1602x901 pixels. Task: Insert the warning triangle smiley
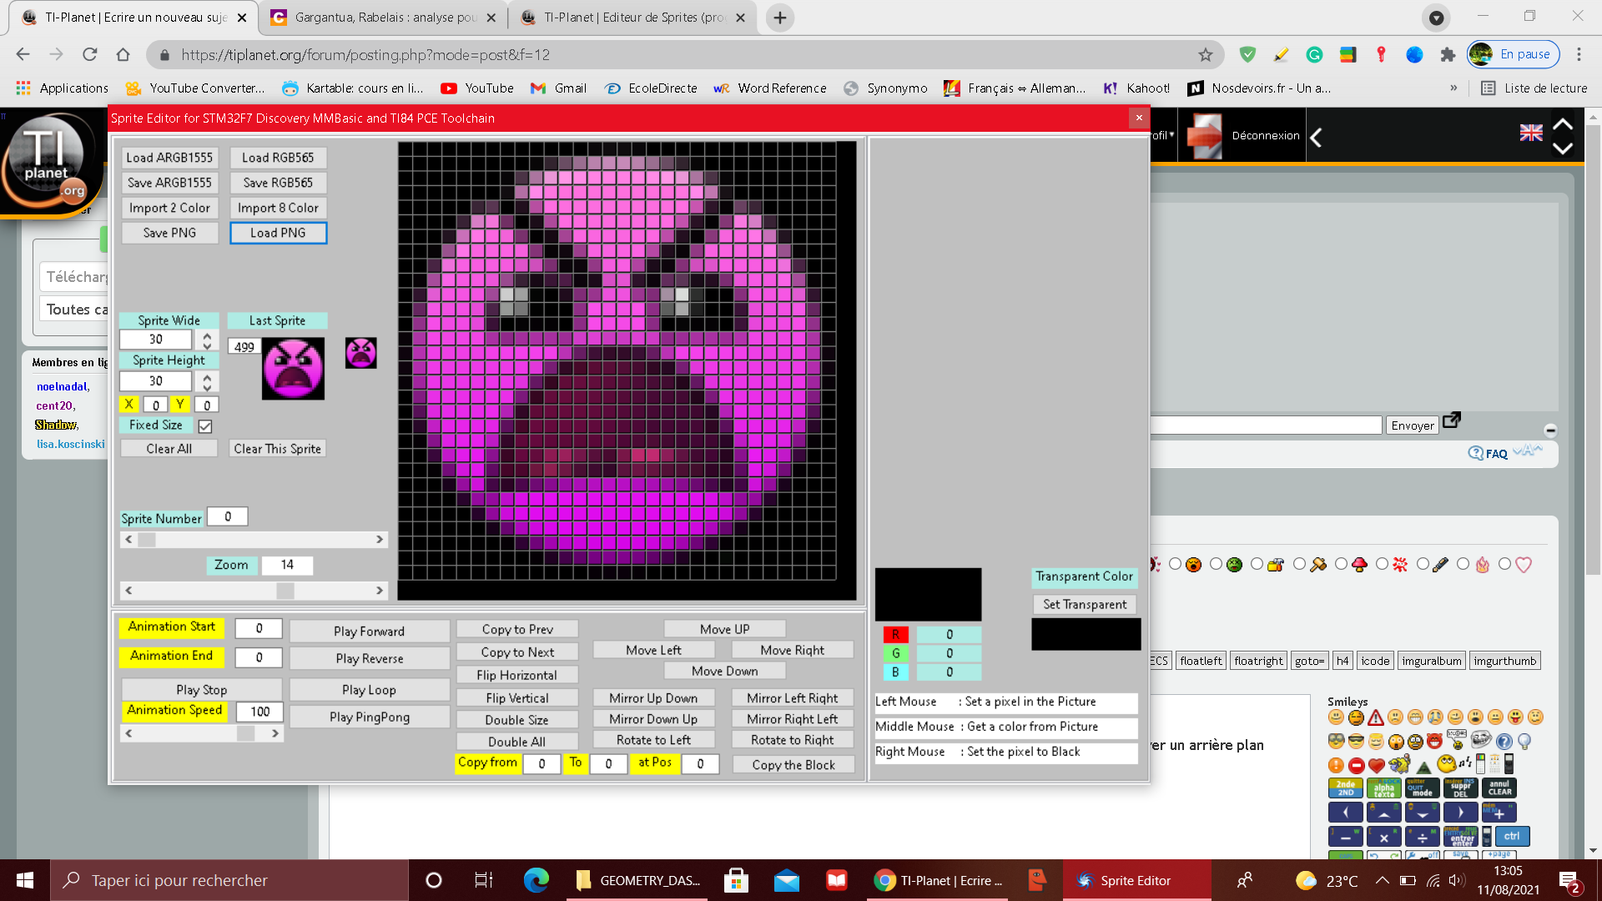point(1376,717)
